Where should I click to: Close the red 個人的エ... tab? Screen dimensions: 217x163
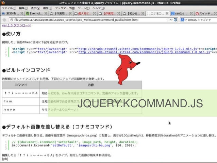[94, 13]
